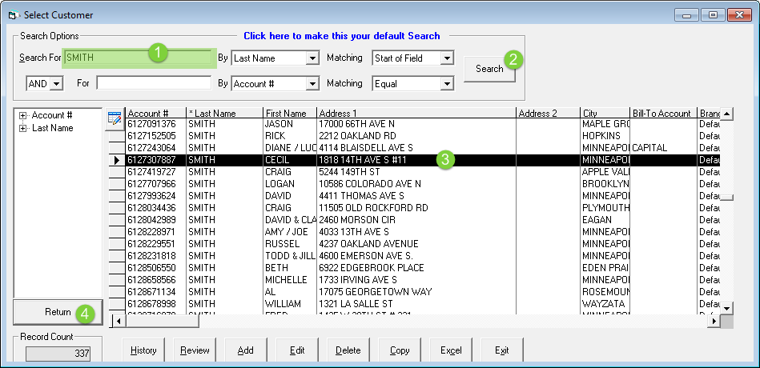Click the Select Customer window title icon
This screenshot has width=760, height=368.
tap(13, 15)
